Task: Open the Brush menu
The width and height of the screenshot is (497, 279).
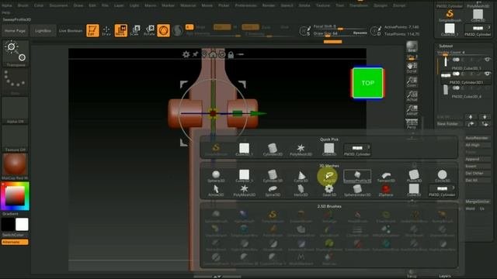Action: coord(23,5)
